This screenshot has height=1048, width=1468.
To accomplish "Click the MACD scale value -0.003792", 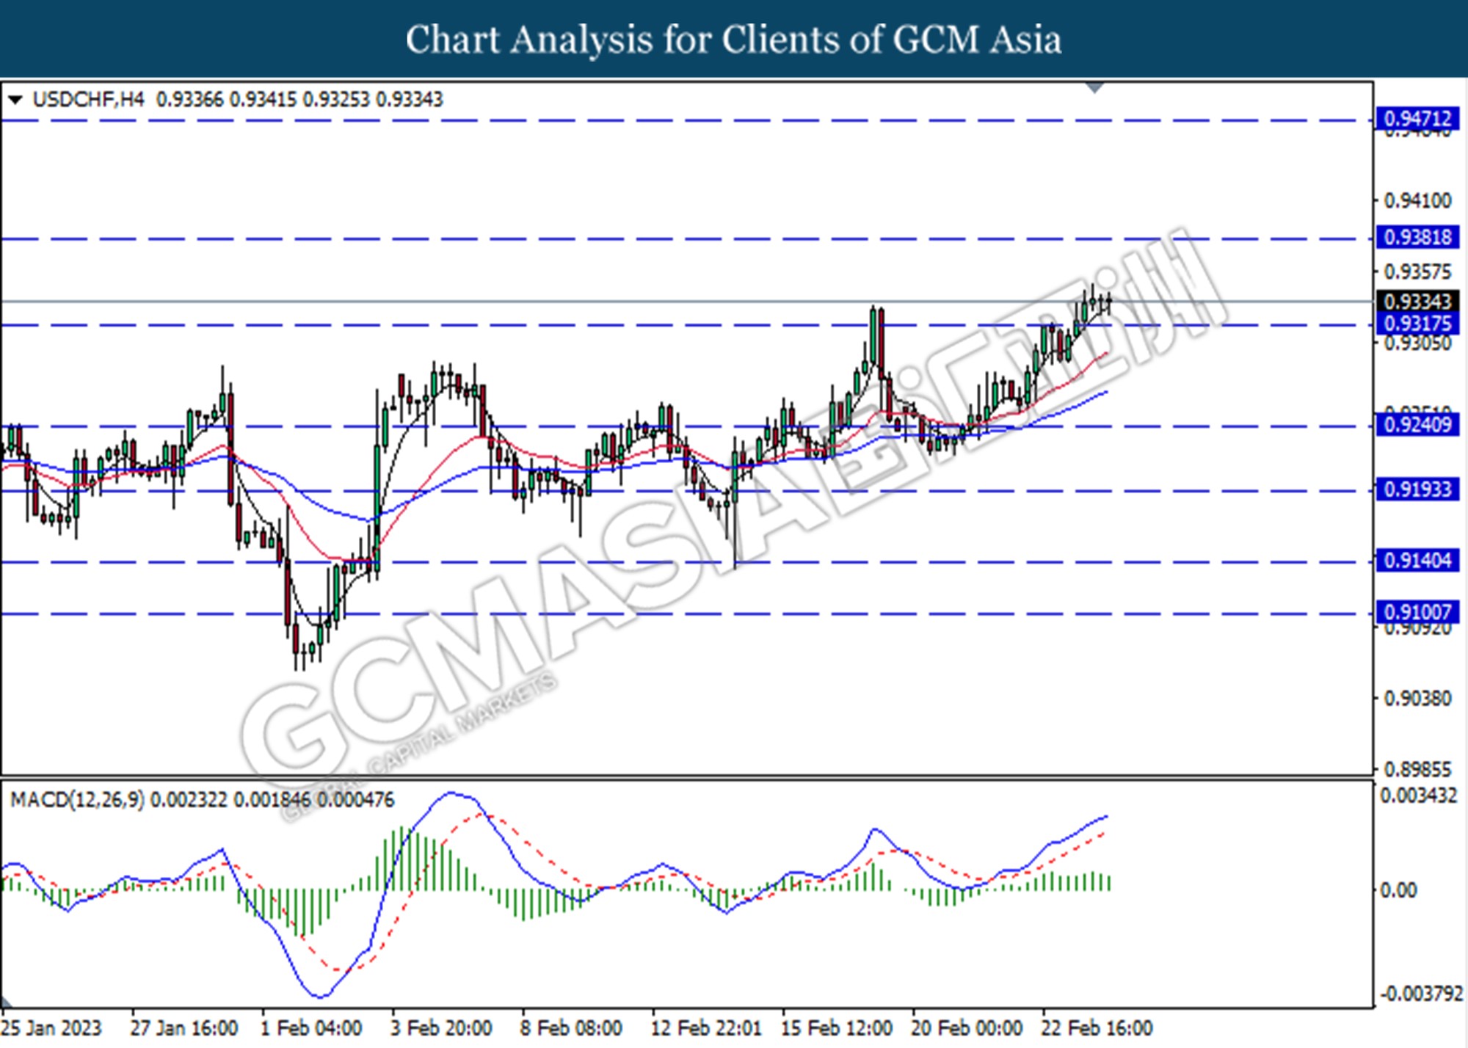I will [1420, 994].
